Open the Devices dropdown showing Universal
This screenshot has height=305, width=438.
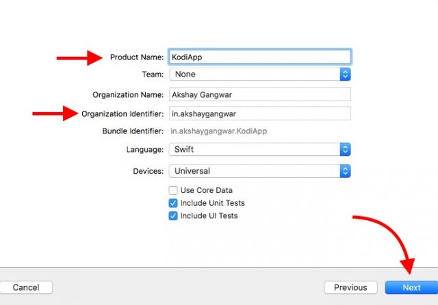[260, 171]
